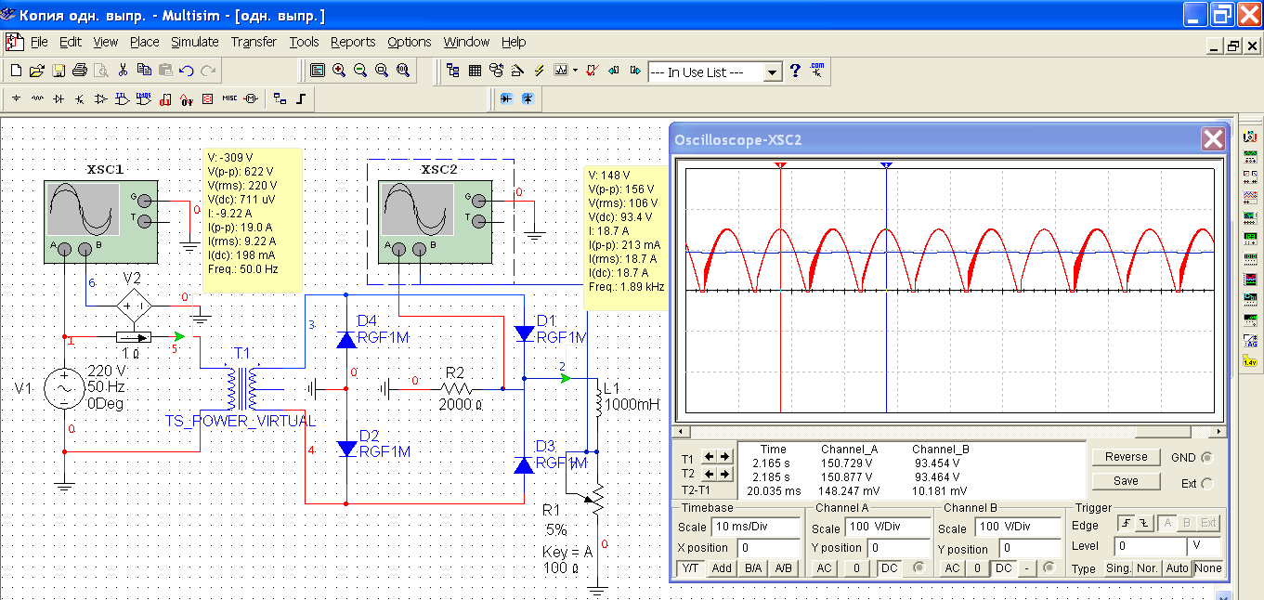Click the oscilloscope Save button

1126,481
